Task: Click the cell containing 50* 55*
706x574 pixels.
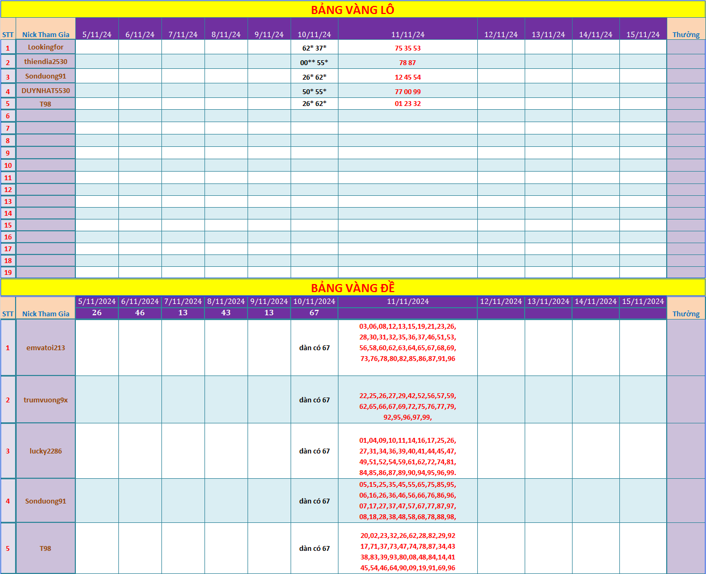Action: point(314,91)
